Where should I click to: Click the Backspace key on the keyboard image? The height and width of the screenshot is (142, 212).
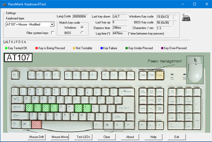tap(126, 92)
